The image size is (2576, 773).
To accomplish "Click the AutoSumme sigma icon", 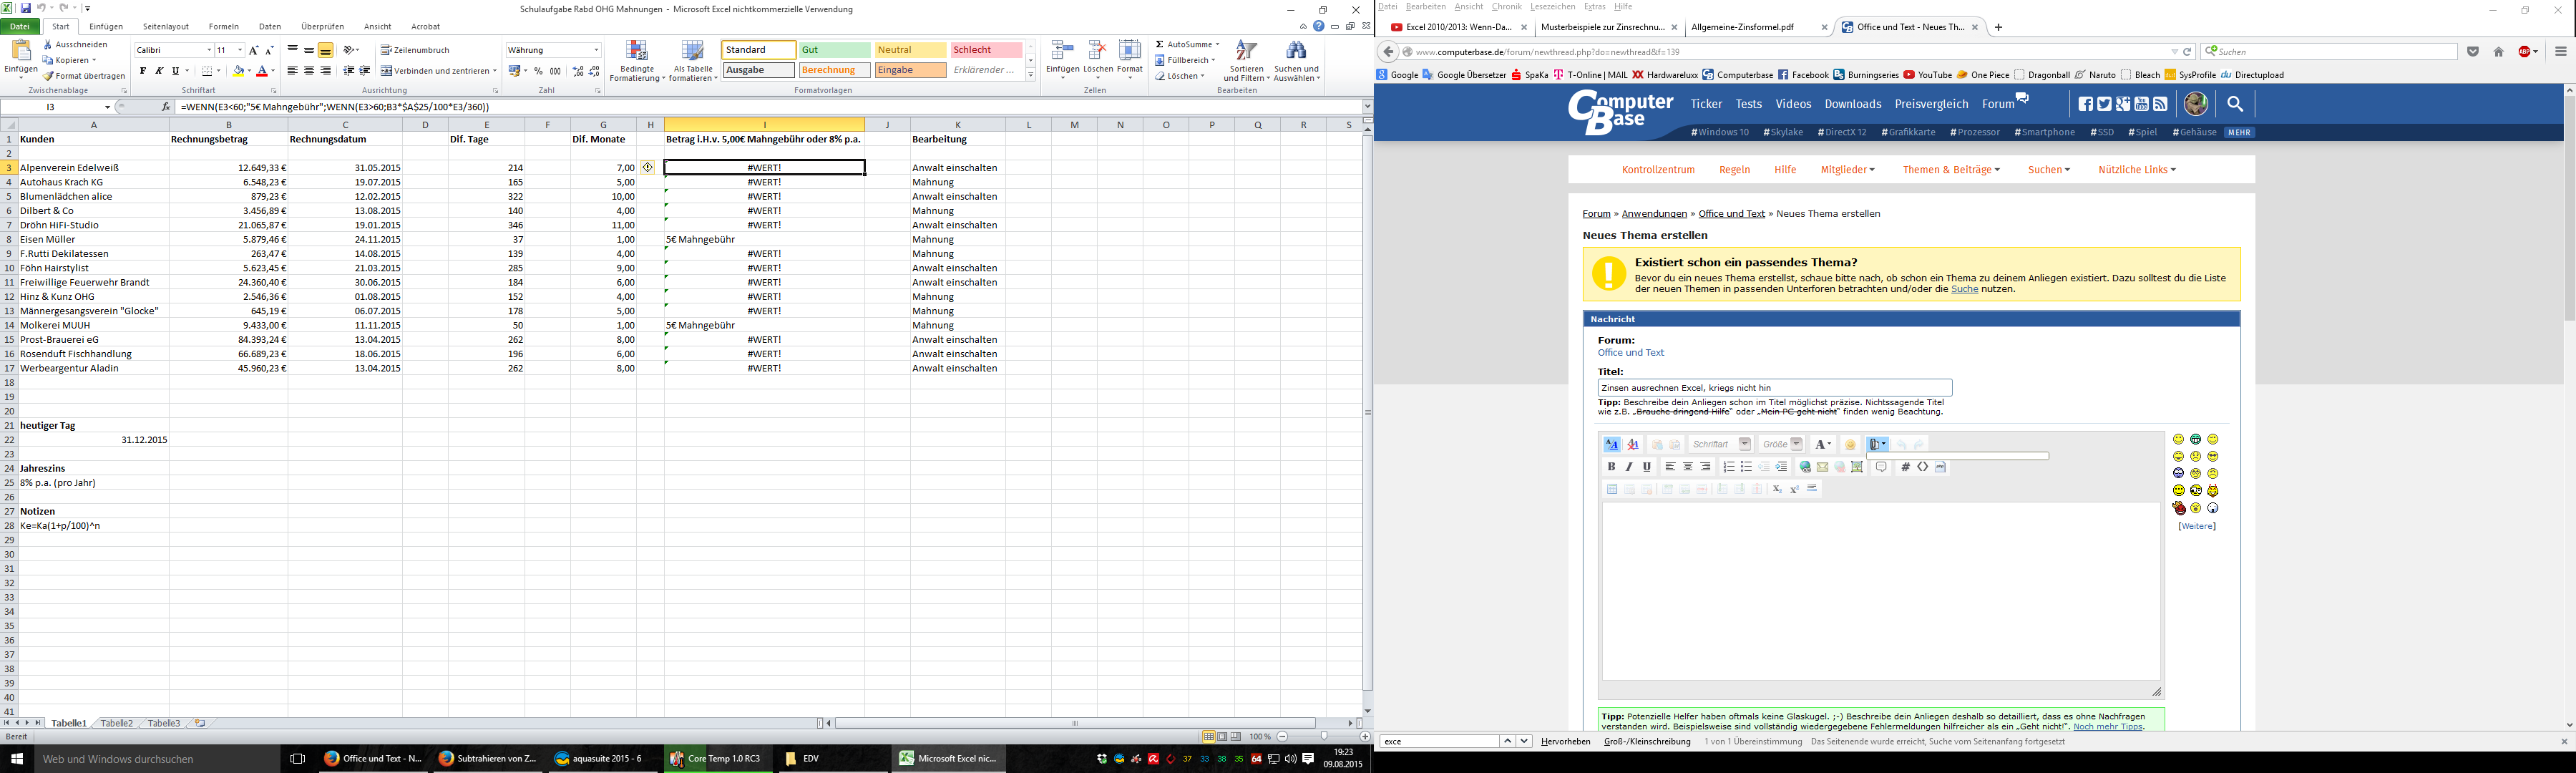I will click(x=1159, y=44).
